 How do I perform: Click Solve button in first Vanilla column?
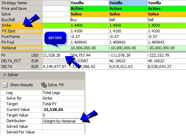(x=89, y=14)
